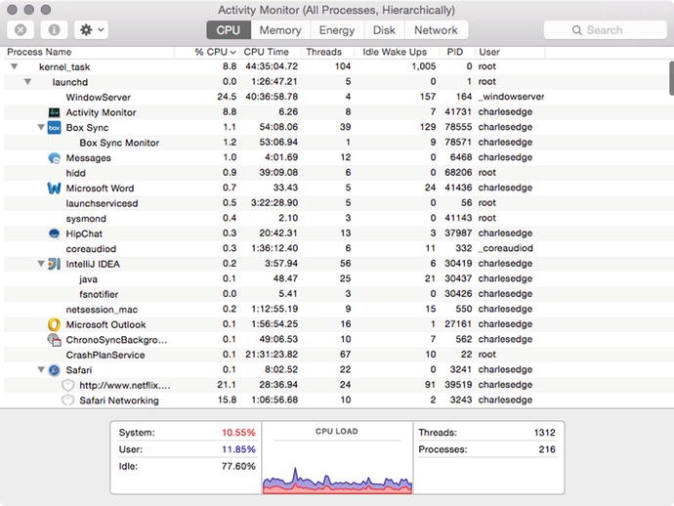The image size is (674, 506).
Task: Click the _windowserver user cell
Action: 511,97
